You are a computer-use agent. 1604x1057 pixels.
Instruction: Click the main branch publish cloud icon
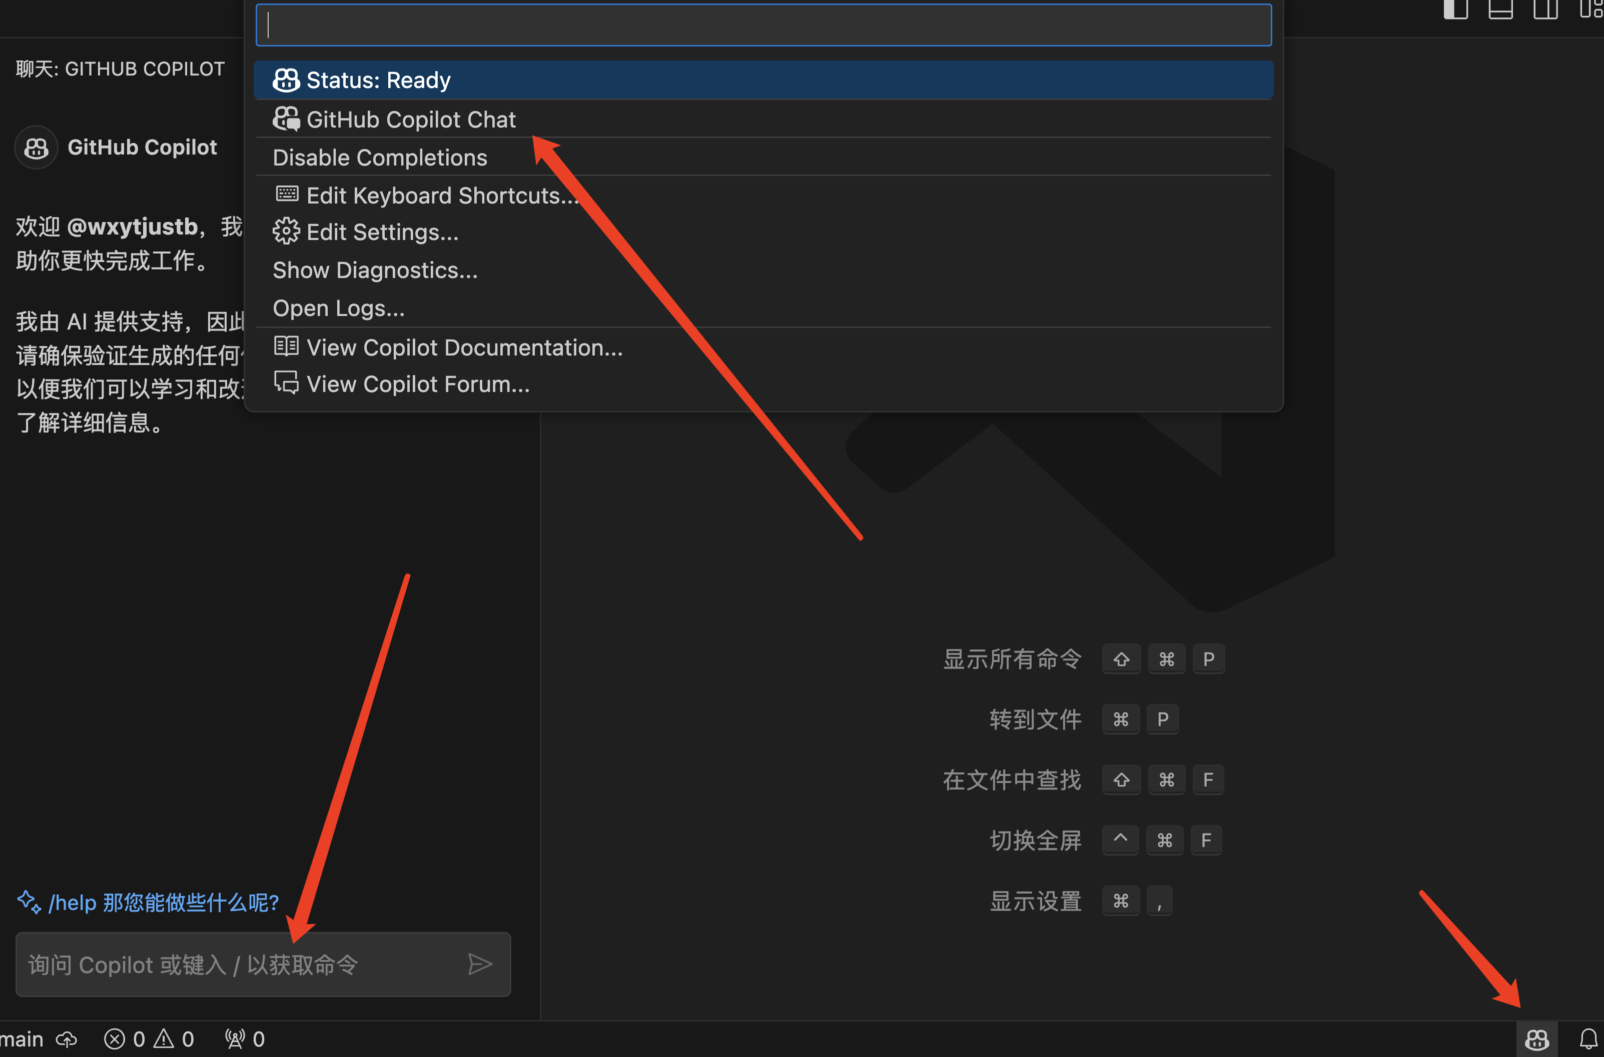pyautogui.click(x=66, y=1039)
